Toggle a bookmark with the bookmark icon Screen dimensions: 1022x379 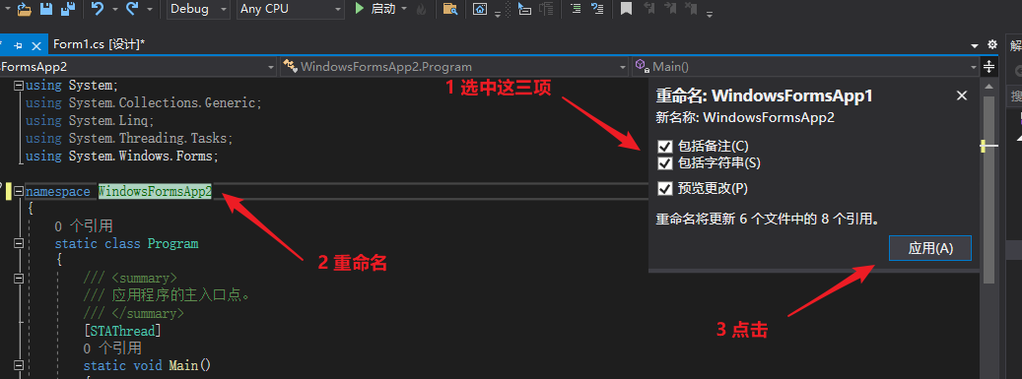[x=627, y=9]
